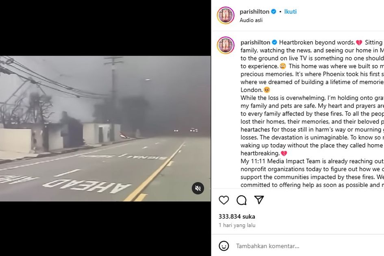The image size is (384, 256).
Task: Open the Audio asli audio link
Action: (251, 20)
